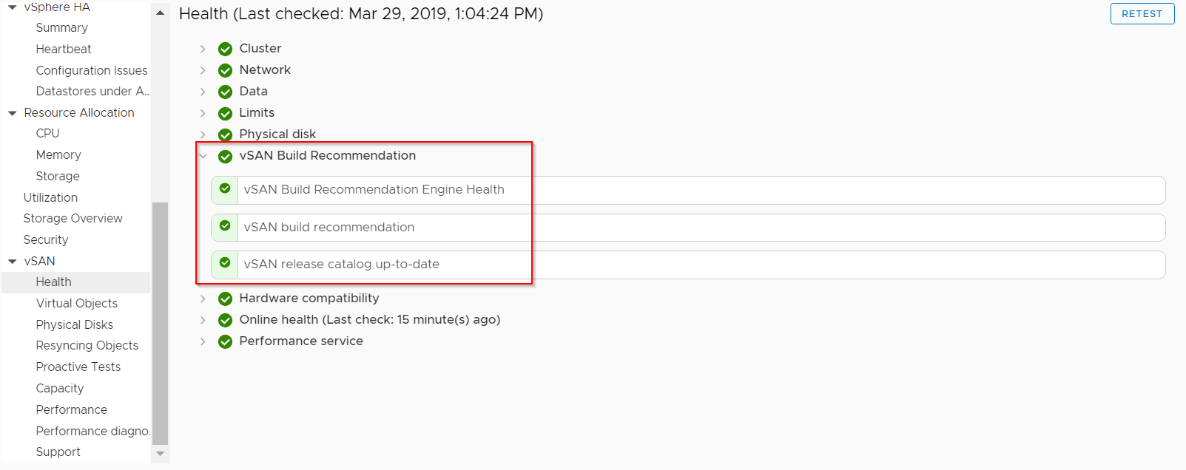Expand the Network health group
1186x470 pixels.
tap(203, 70)
